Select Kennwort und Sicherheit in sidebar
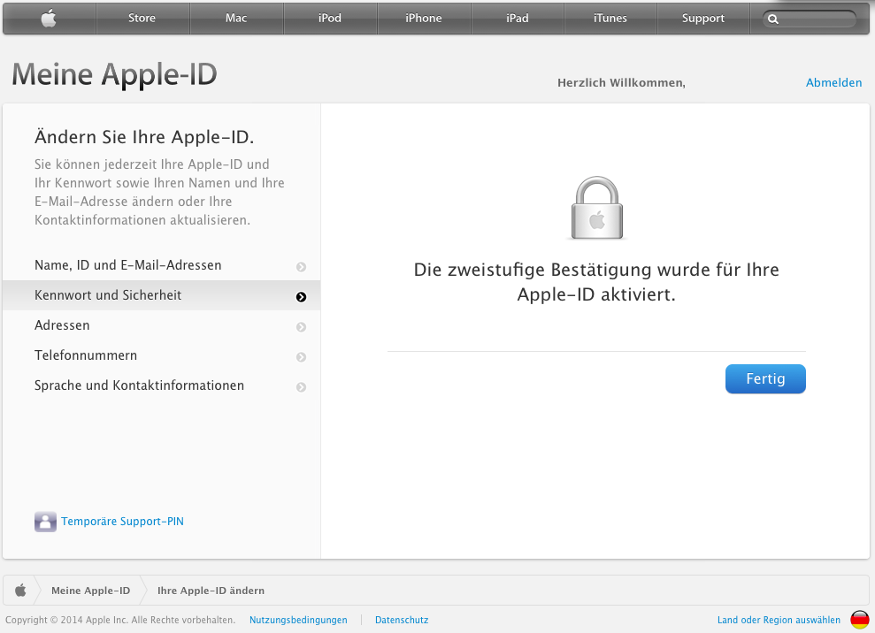The image size is (875, 633). [x=162, y=295]
